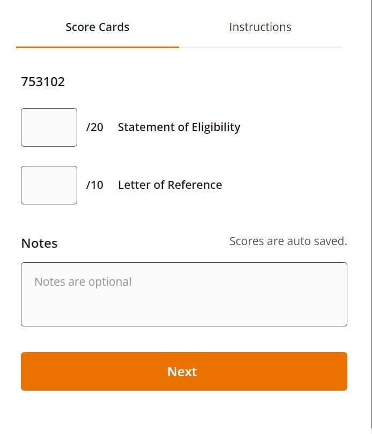This screenshot has height=434, width=372.
Task: Click the "Statement of Eligibility" label
Action: (179, 127)
